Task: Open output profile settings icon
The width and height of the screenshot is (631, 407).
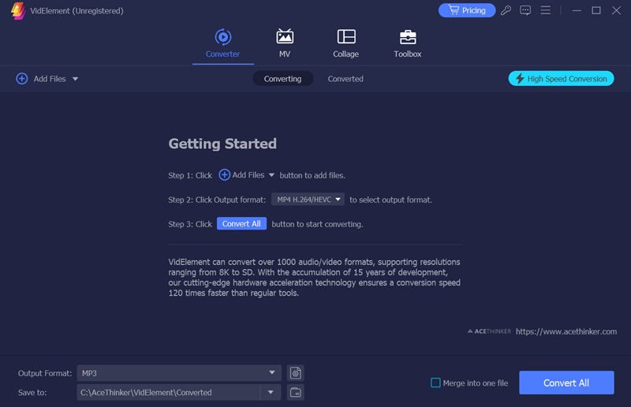Action: tap(295, 373)
